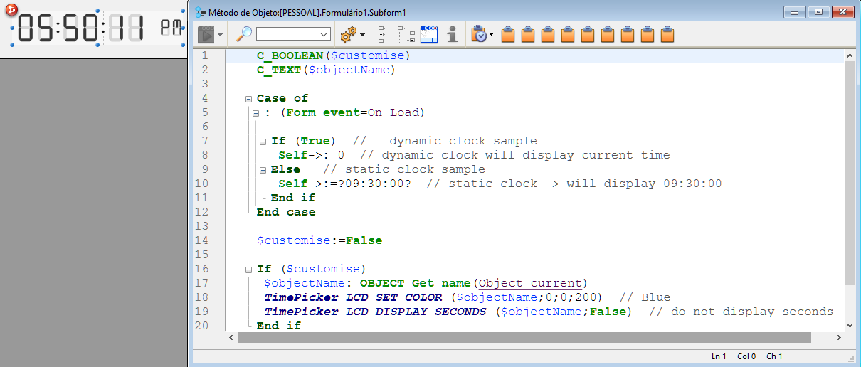Screen dimensions: 861x367
Task: Open the dropdown arrow of clipboard history
Action: pos(492,34)
